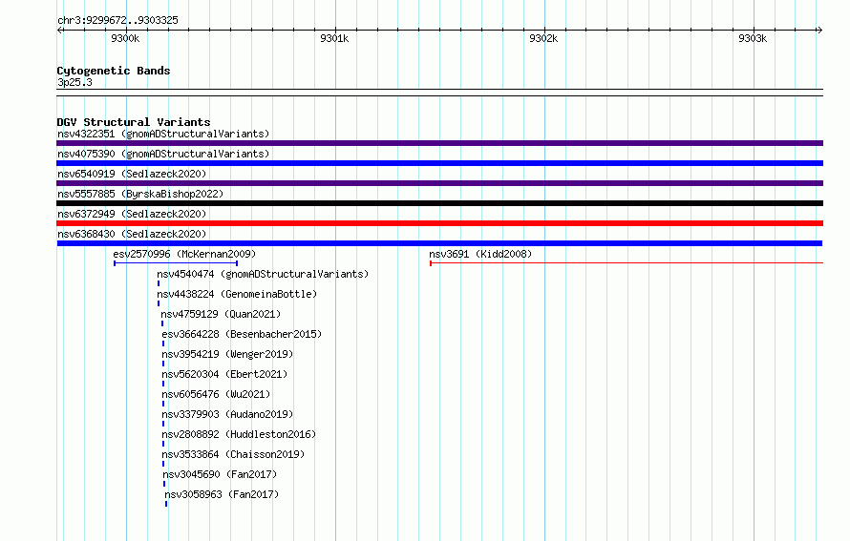Click the chr3:9299672..9303325 coordinates text
The width and height of the screenshot is (850, 541).
point(117,20)
